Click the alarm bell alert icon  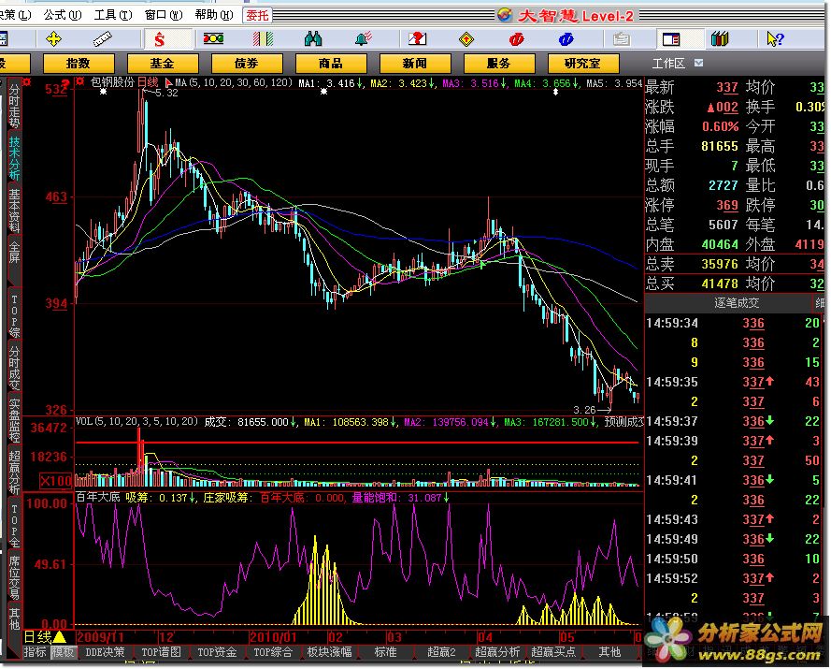pyautogui.click(x=363, y=38)
